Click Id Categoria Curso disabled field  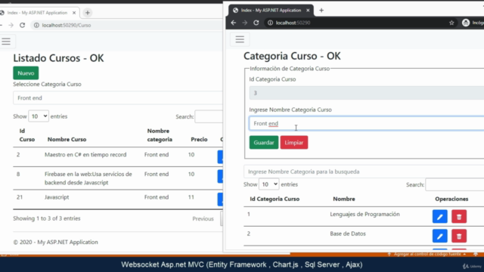366,93
